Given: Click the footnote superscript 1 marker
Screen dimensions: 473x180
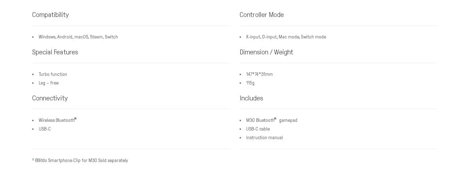Looking at the screenshot, I should pyautogui.click(x=33, y=159).
